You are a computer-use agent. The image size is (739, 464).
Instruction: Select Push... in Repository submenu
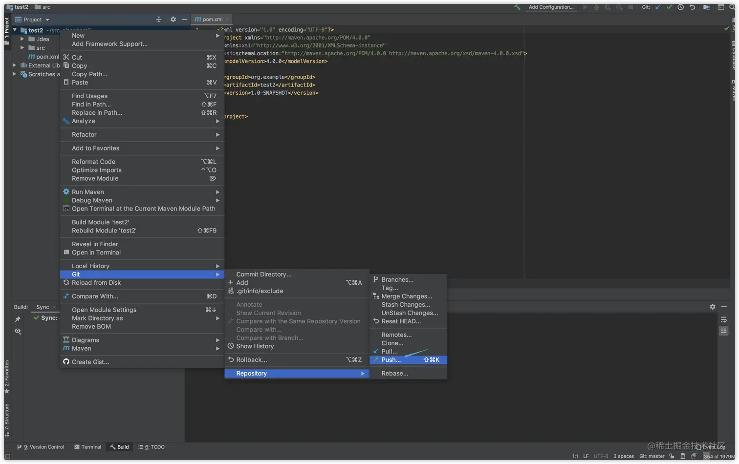click(x=408, y=360)
